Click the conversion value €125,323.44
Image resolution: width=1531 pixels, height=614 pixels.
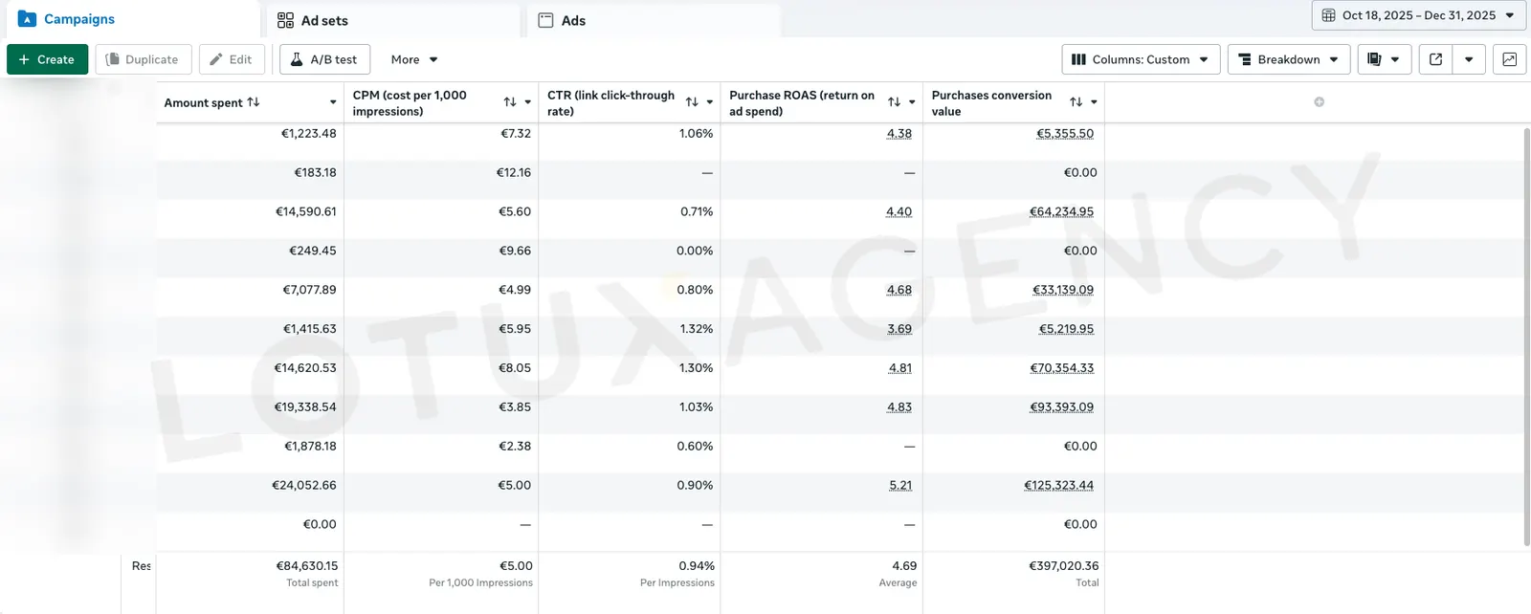[x=1058, y=486]
